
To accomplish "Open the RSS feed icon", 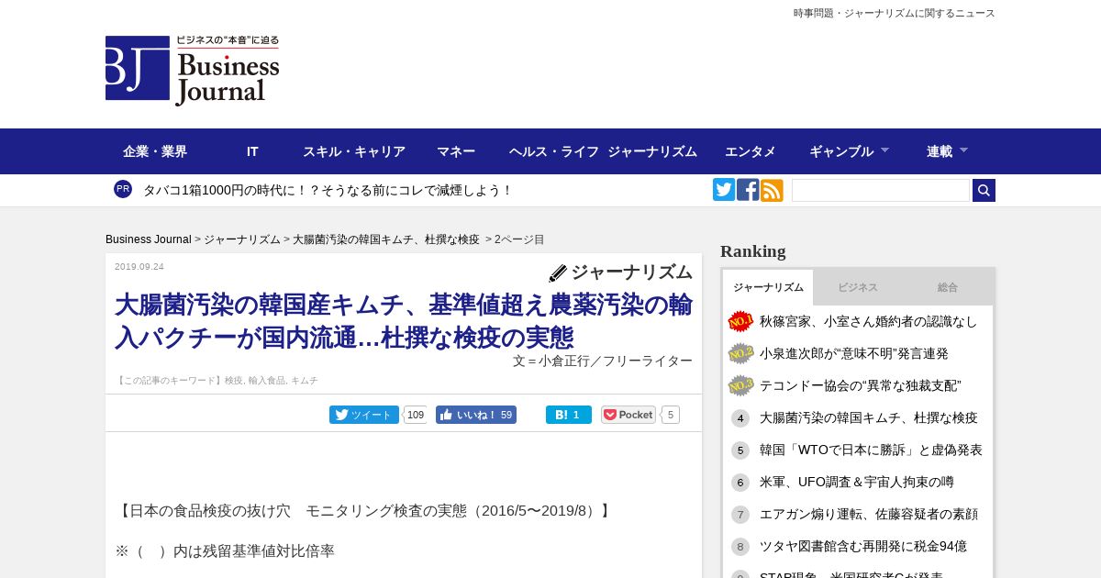I will pyautogui.click(x=772, y=190).
